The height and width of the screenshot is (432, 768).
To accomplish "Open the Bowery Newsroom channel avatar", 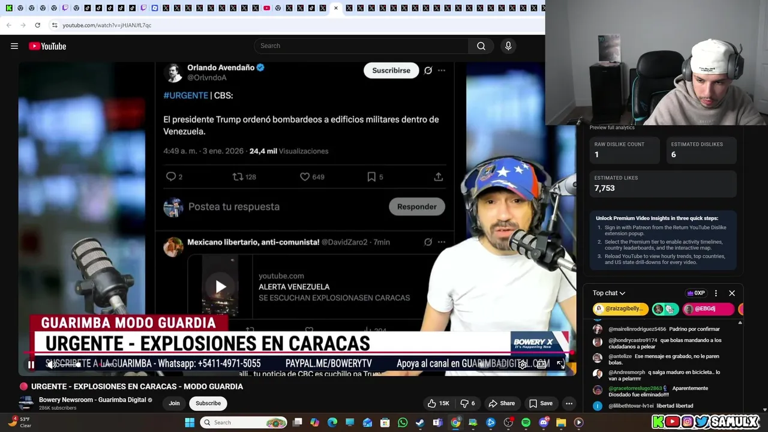I will (25, 403).
